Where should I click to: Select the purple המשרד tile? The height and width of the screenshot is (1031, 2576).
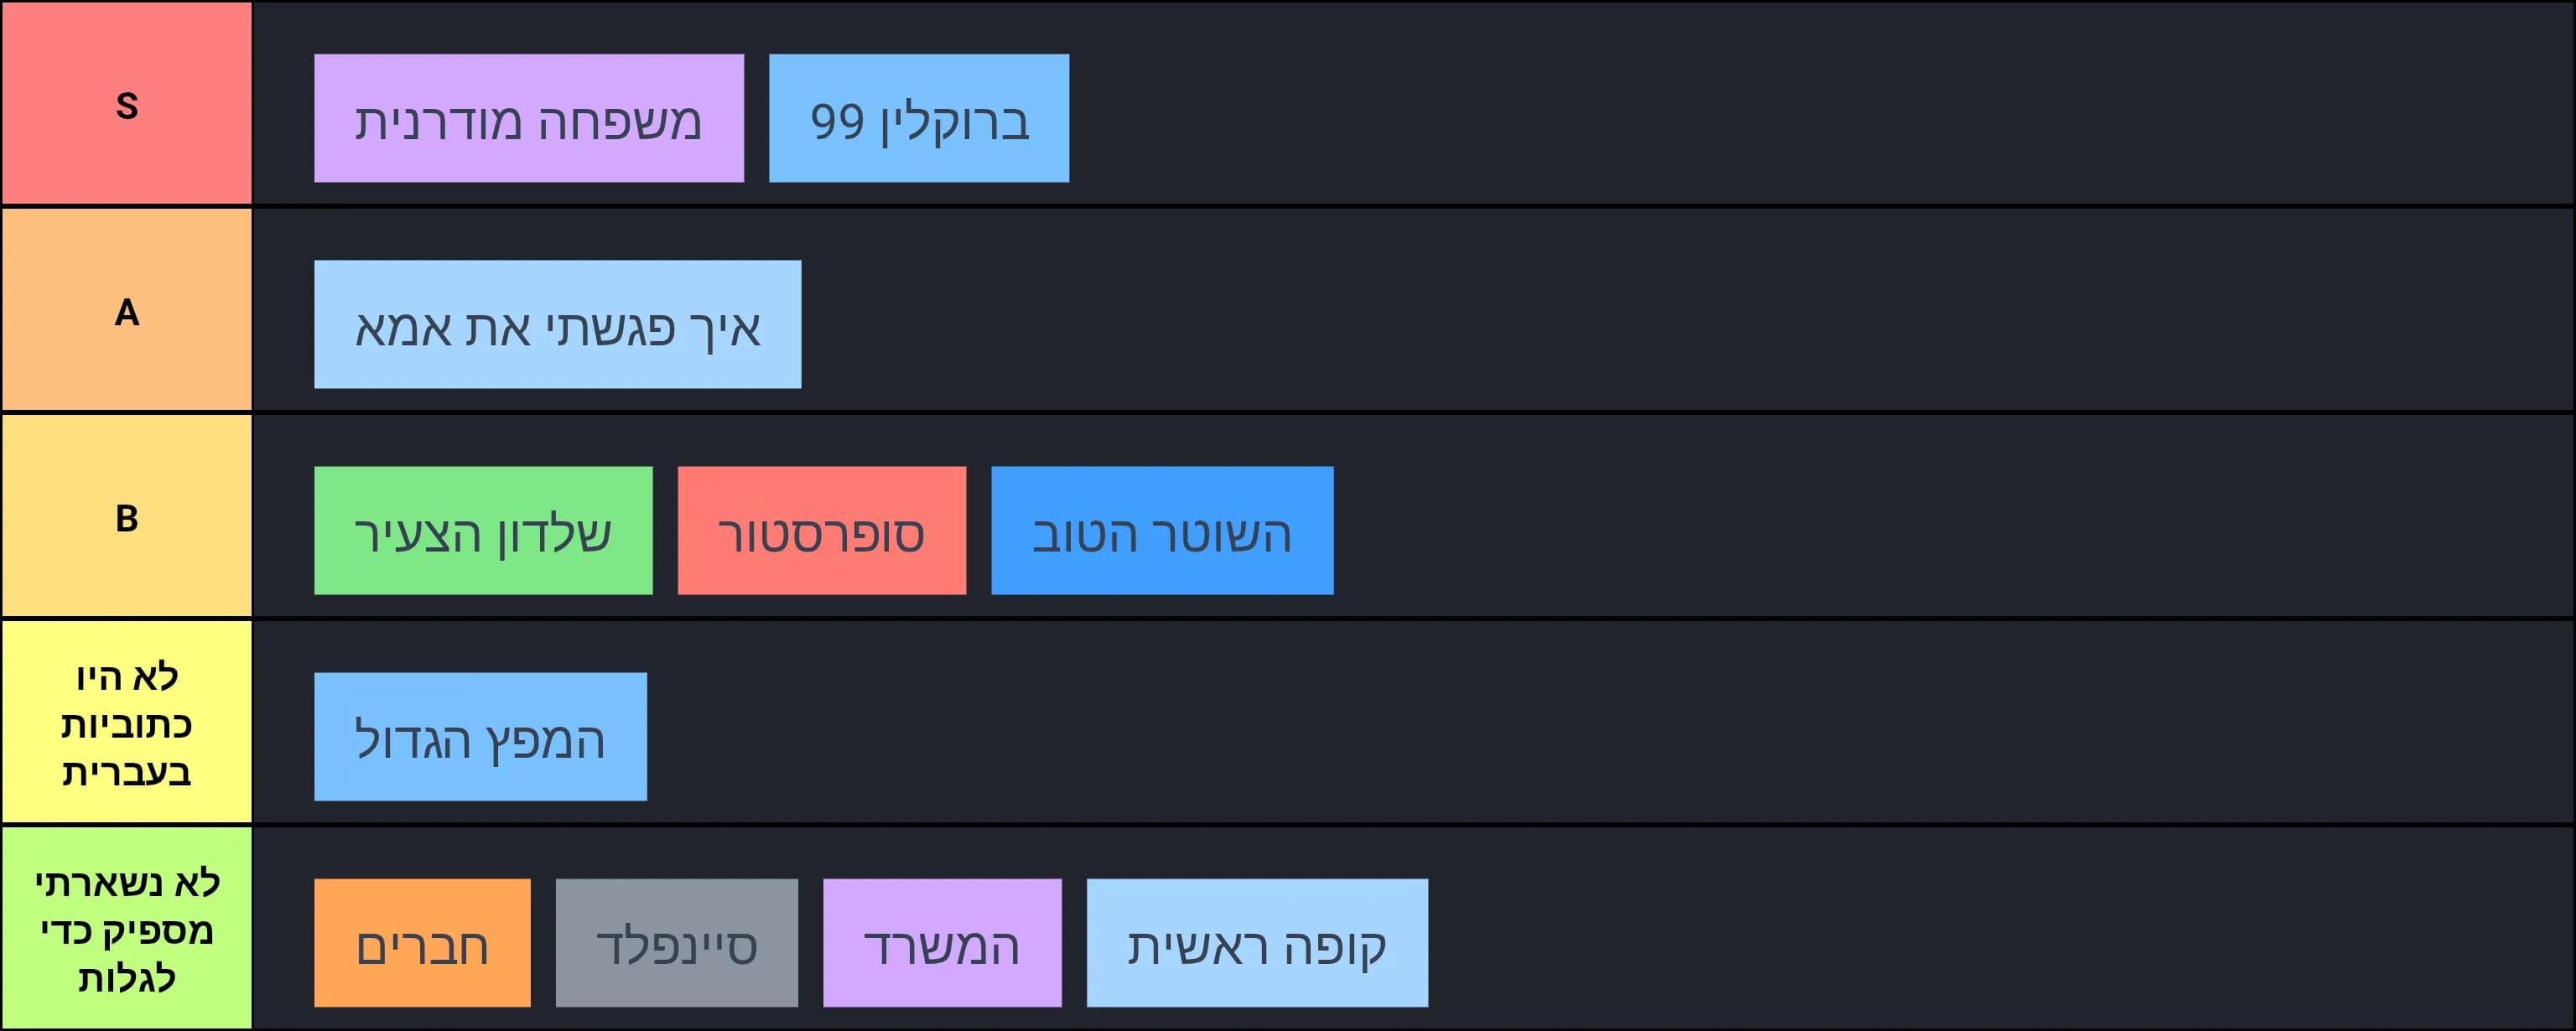[941, 942]
